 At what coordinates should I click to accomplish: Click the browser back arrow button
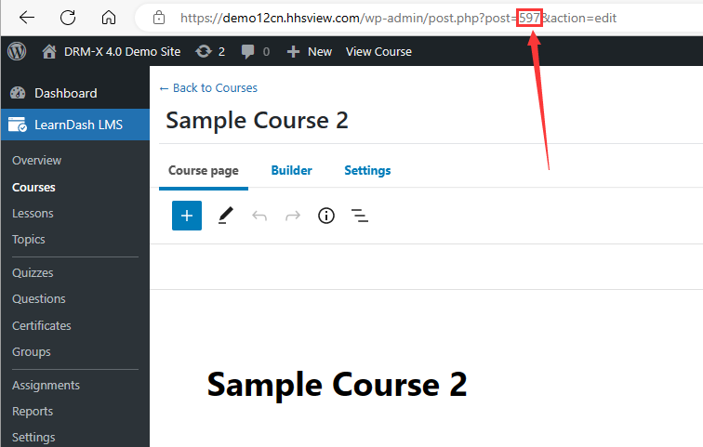click(x=27, y=18)
